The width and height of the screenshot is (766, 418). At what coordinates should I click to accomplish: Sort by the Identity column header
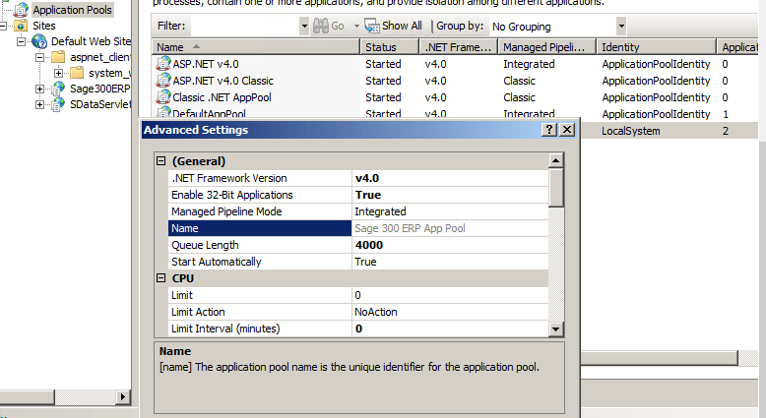pyautogui.click(x=655, y=47)
